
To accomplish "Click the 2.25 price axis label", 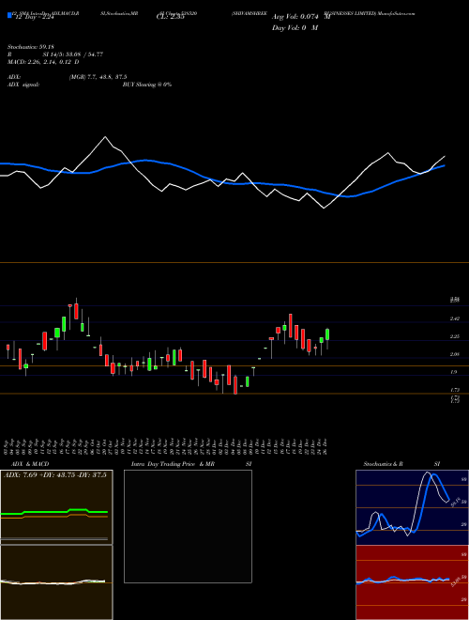I will [454, 336].
